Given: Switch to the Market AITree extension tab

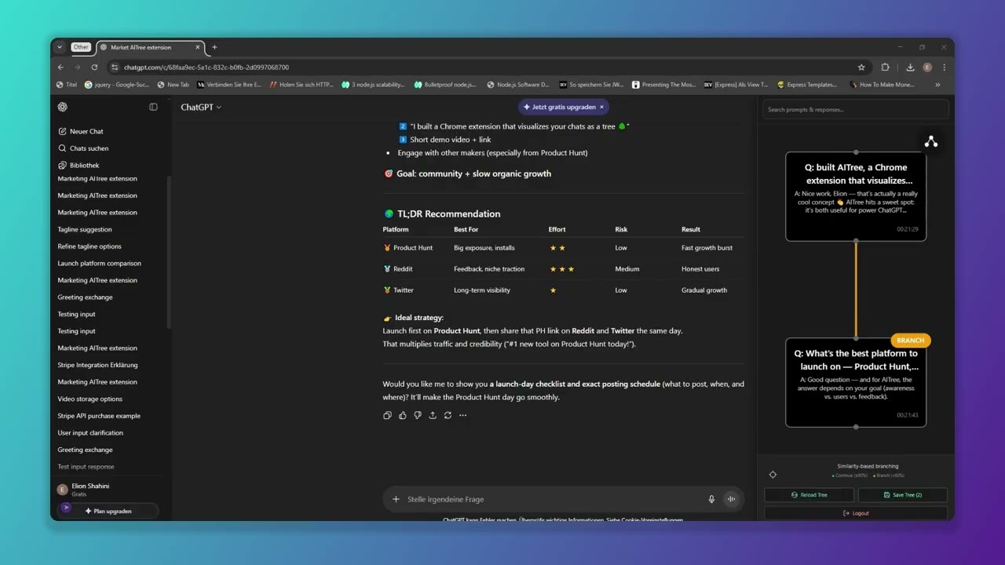Looking at the screenshot, I should coord(152,47).
